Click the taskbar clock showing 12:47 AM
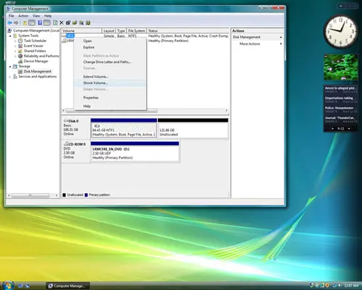Image resolution: width=362 pixels, height=290 pixels. click(351, 286)
